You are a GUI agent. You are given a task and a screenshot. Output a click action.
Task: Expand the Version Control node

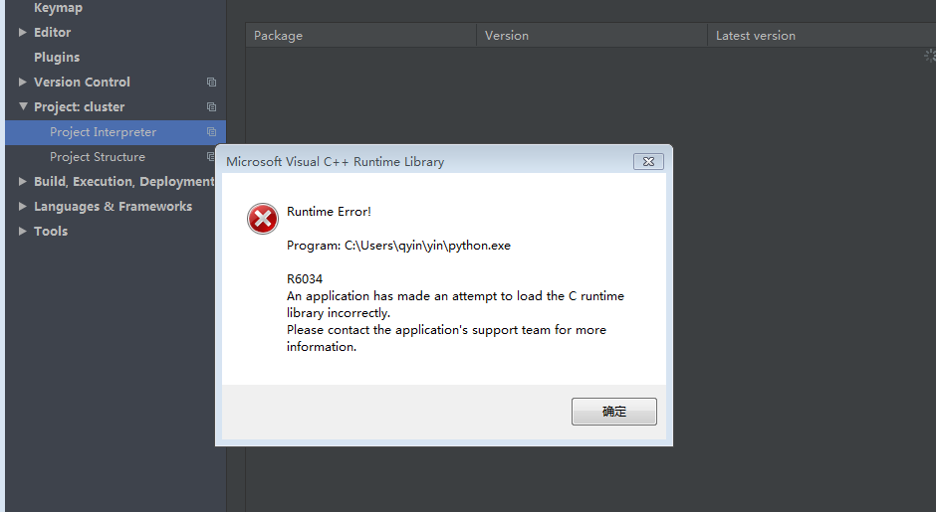pos(23,82)
